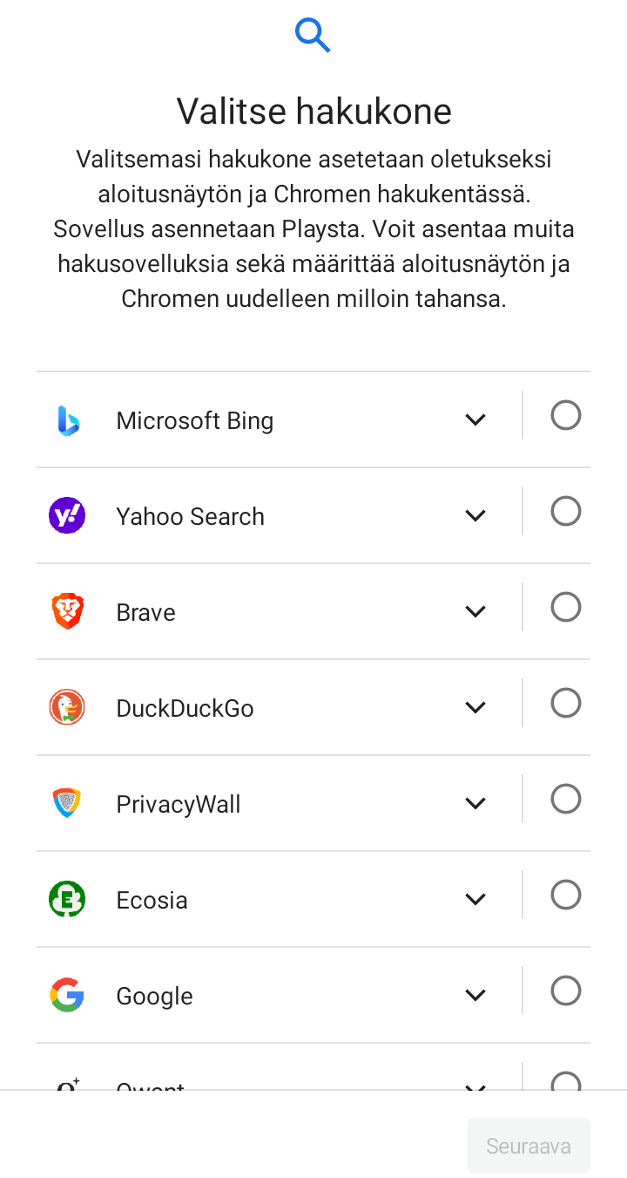Click the Google logo icon
The width and height of the screenshot is (627, 1178).
(x=67, y=995)
